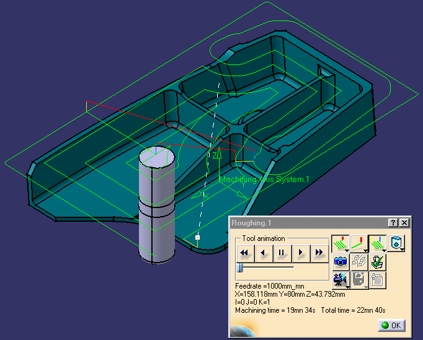Fast forward tool animation to end
Viewport: 423px width, 340px height.
pos(319,253)
